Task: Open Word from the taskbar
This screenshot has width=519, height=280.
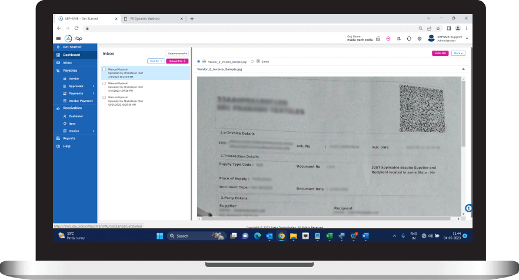Action: click(365, 236)
